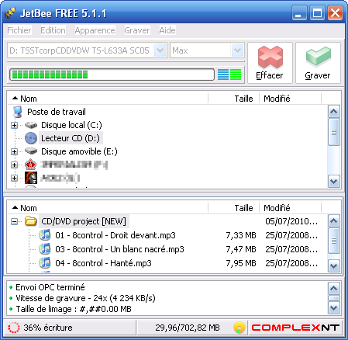Open the Apparence menu
This screenshot has height=340, width=348.
(x=95, y=30)
